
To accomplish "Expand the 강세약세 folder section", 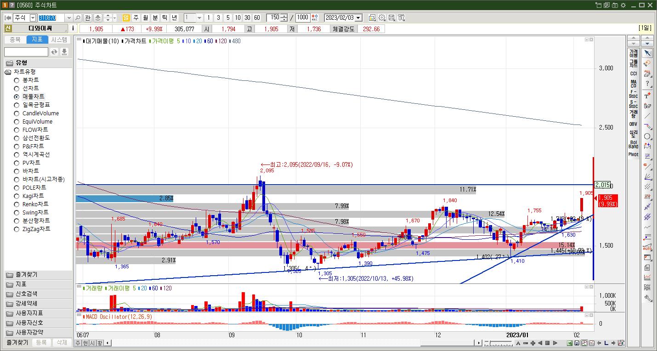I will 38,303.
